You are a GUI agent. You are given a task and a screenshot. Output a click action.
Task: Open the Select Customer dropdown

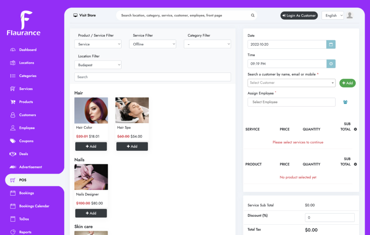(x=292, y=83)
